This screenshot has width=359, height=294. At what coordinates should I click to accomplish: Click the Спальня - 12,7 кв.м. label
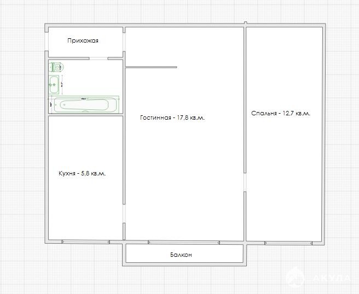click(280, 114)
